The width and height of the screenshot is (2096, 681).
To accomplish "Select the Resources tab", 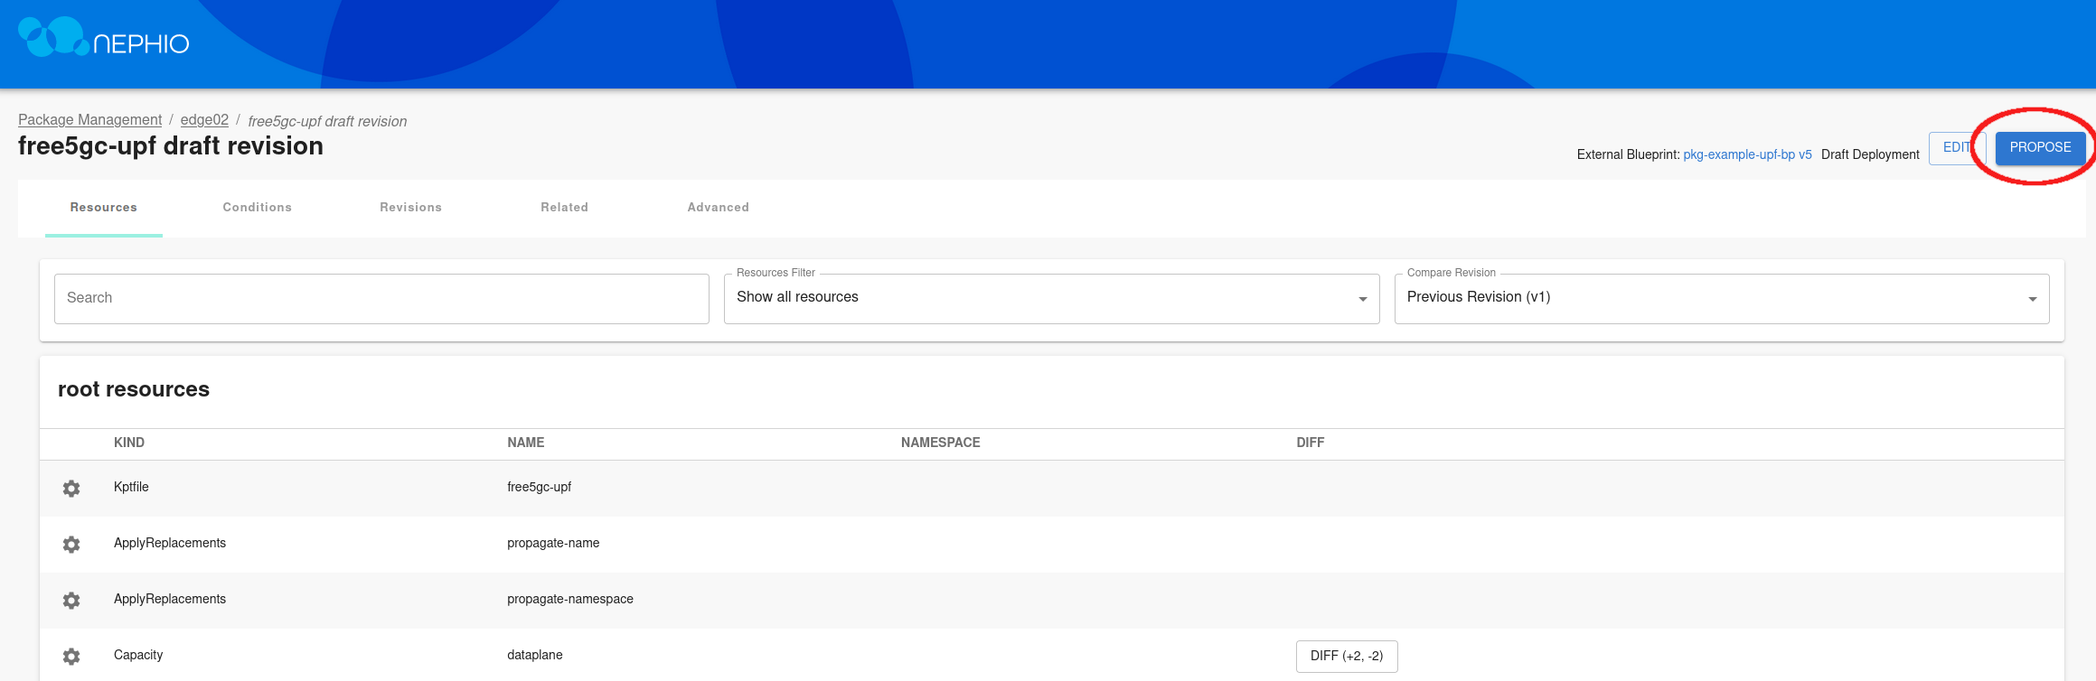I will point(104,208).
